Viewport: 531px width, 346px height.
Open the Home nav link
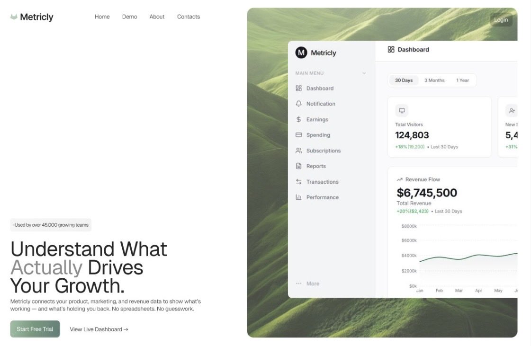[x=102, y=17]
